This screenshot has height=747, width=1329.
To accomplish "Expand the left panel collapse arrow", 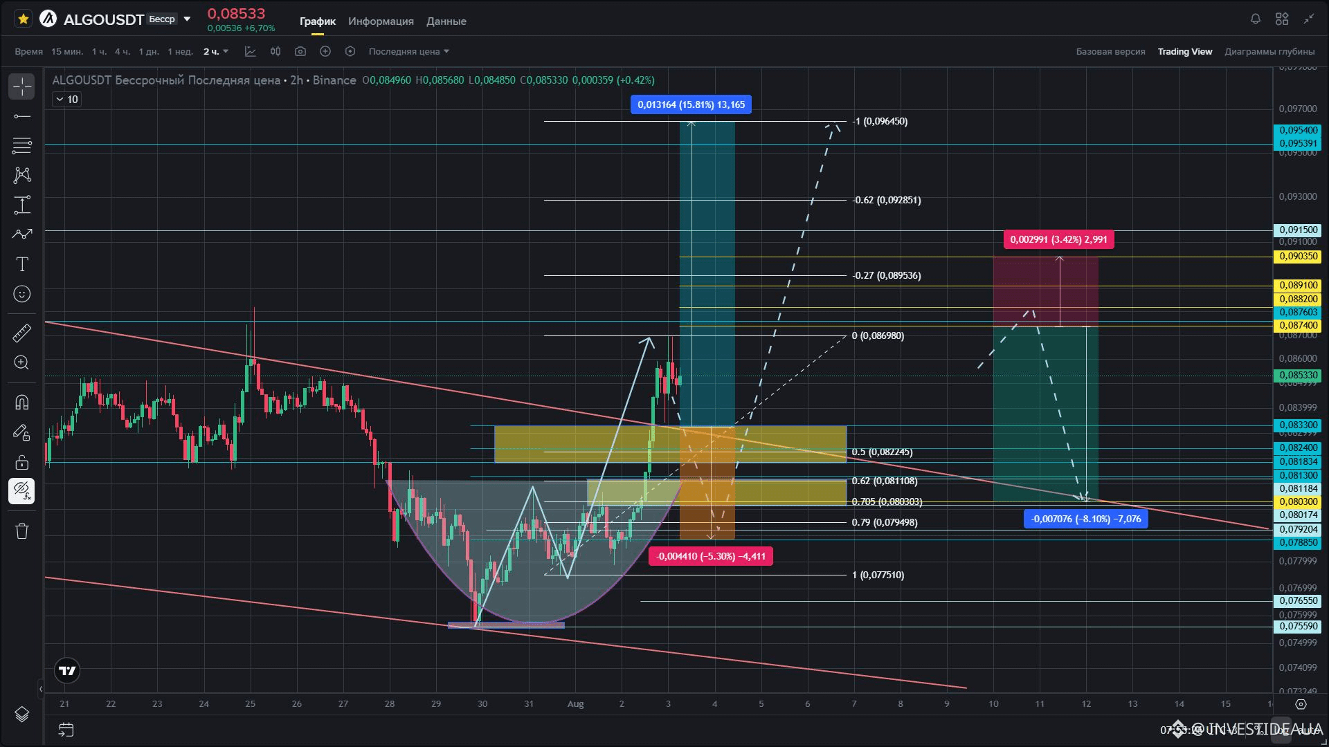I will point(41,689).
